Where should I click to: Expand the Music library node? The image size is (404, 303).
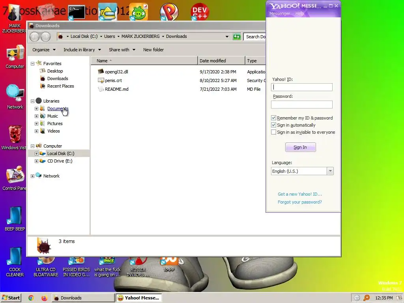36,116
